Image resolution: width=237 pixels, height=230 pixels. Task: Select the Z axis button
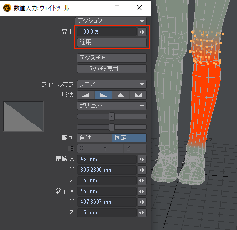coord(135,148)
